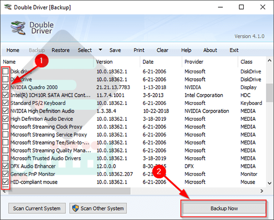Click the 10-22-2018 date cell

156,111
